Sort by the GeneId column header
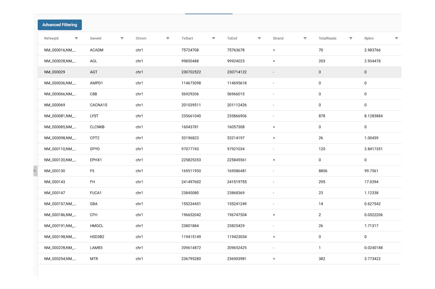This screenshot has width=435, height=289. (x=96, y=38)
